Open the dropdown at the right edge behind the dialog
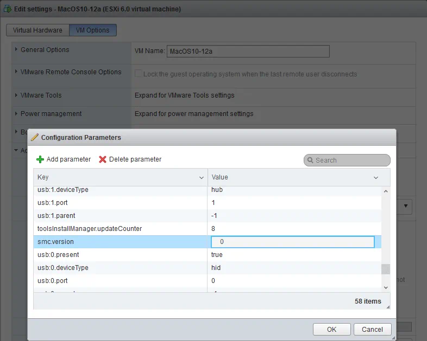 click(405, 206)
